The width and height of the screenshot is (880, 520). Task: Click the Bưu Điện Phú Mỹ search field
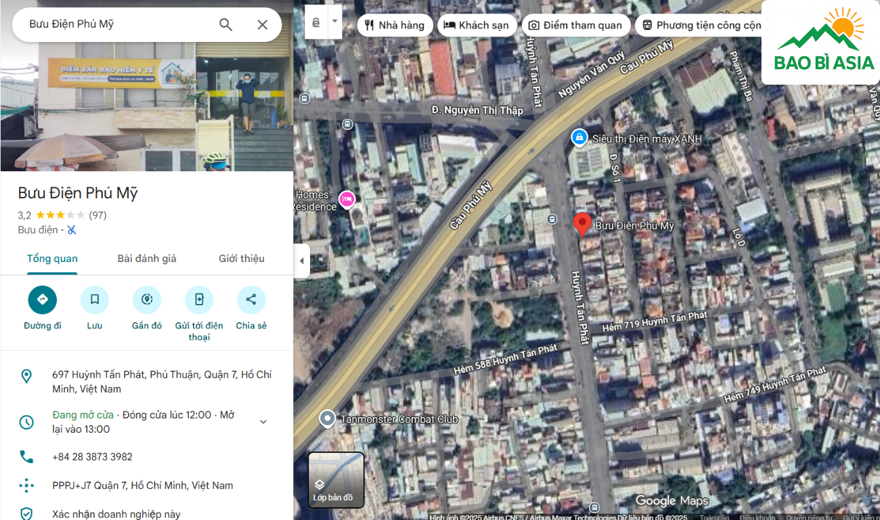click(115, 24)
